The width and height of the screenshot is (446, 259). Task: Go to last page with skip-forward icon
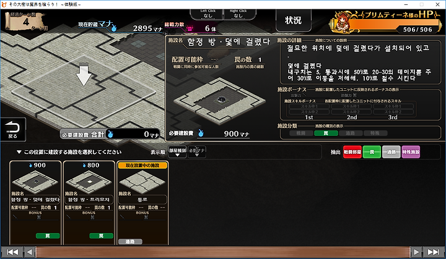[434, 252]
